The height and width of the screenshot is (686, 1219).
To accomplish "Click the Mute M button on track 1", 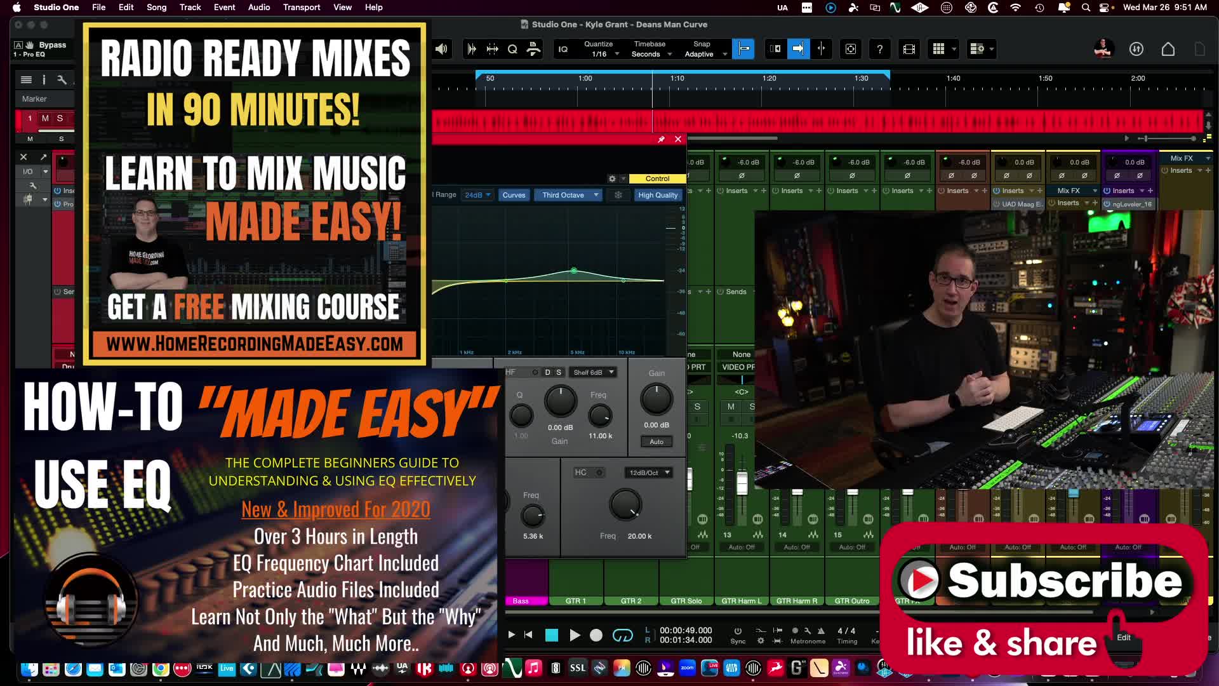I will 45,118.
